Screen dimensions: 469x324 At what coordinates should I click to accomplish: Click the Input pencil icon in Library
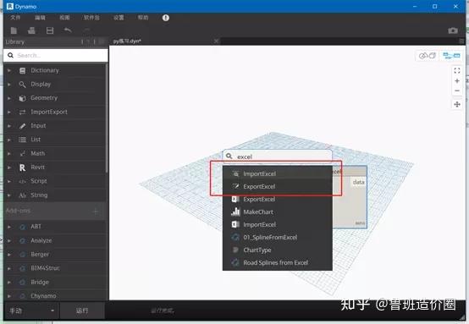click(22, 126)
